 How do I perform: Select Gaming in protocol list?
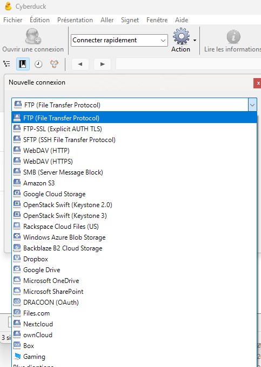[135, 357]
